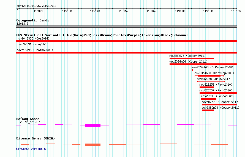Click the orange OMIM ETV6 exon block

(93, 145)
